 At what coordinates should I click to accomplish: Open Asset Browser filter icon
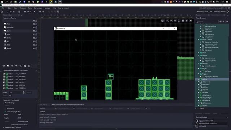click(x=223, y=22)
